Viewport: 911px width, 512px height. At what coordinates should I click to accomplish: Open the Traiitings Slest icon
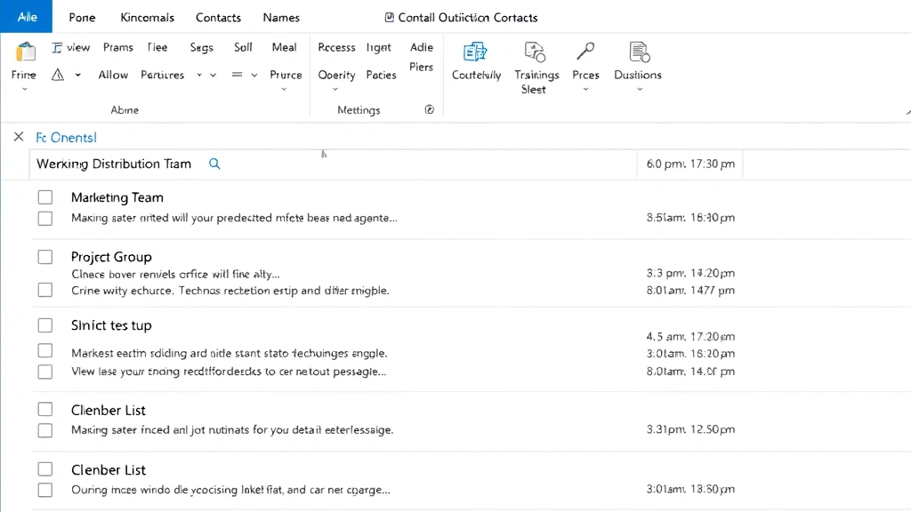click(535, 52)
